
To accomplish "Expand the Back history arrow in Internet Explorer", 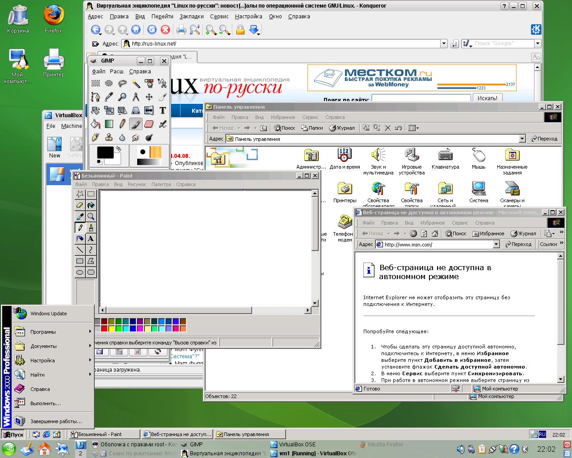I will pos(388,233).
